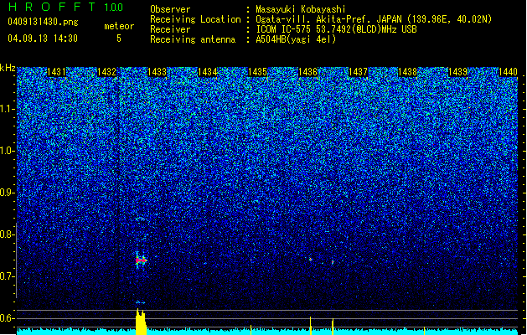Click the yellow spike below the 1436 echo
This screenshot has height=335, width=527.
310,326
